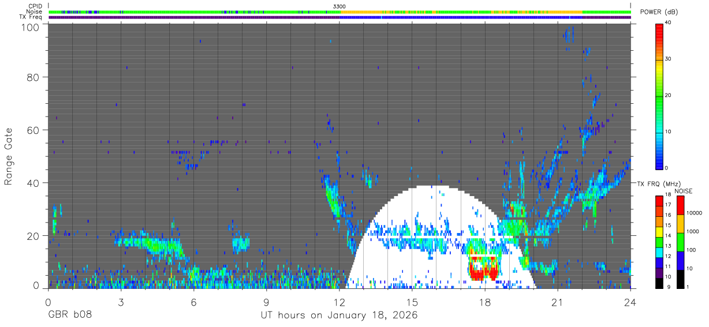Click the 100 label on noise scale
The image size is (709, 327).
[x=691, y=250]
